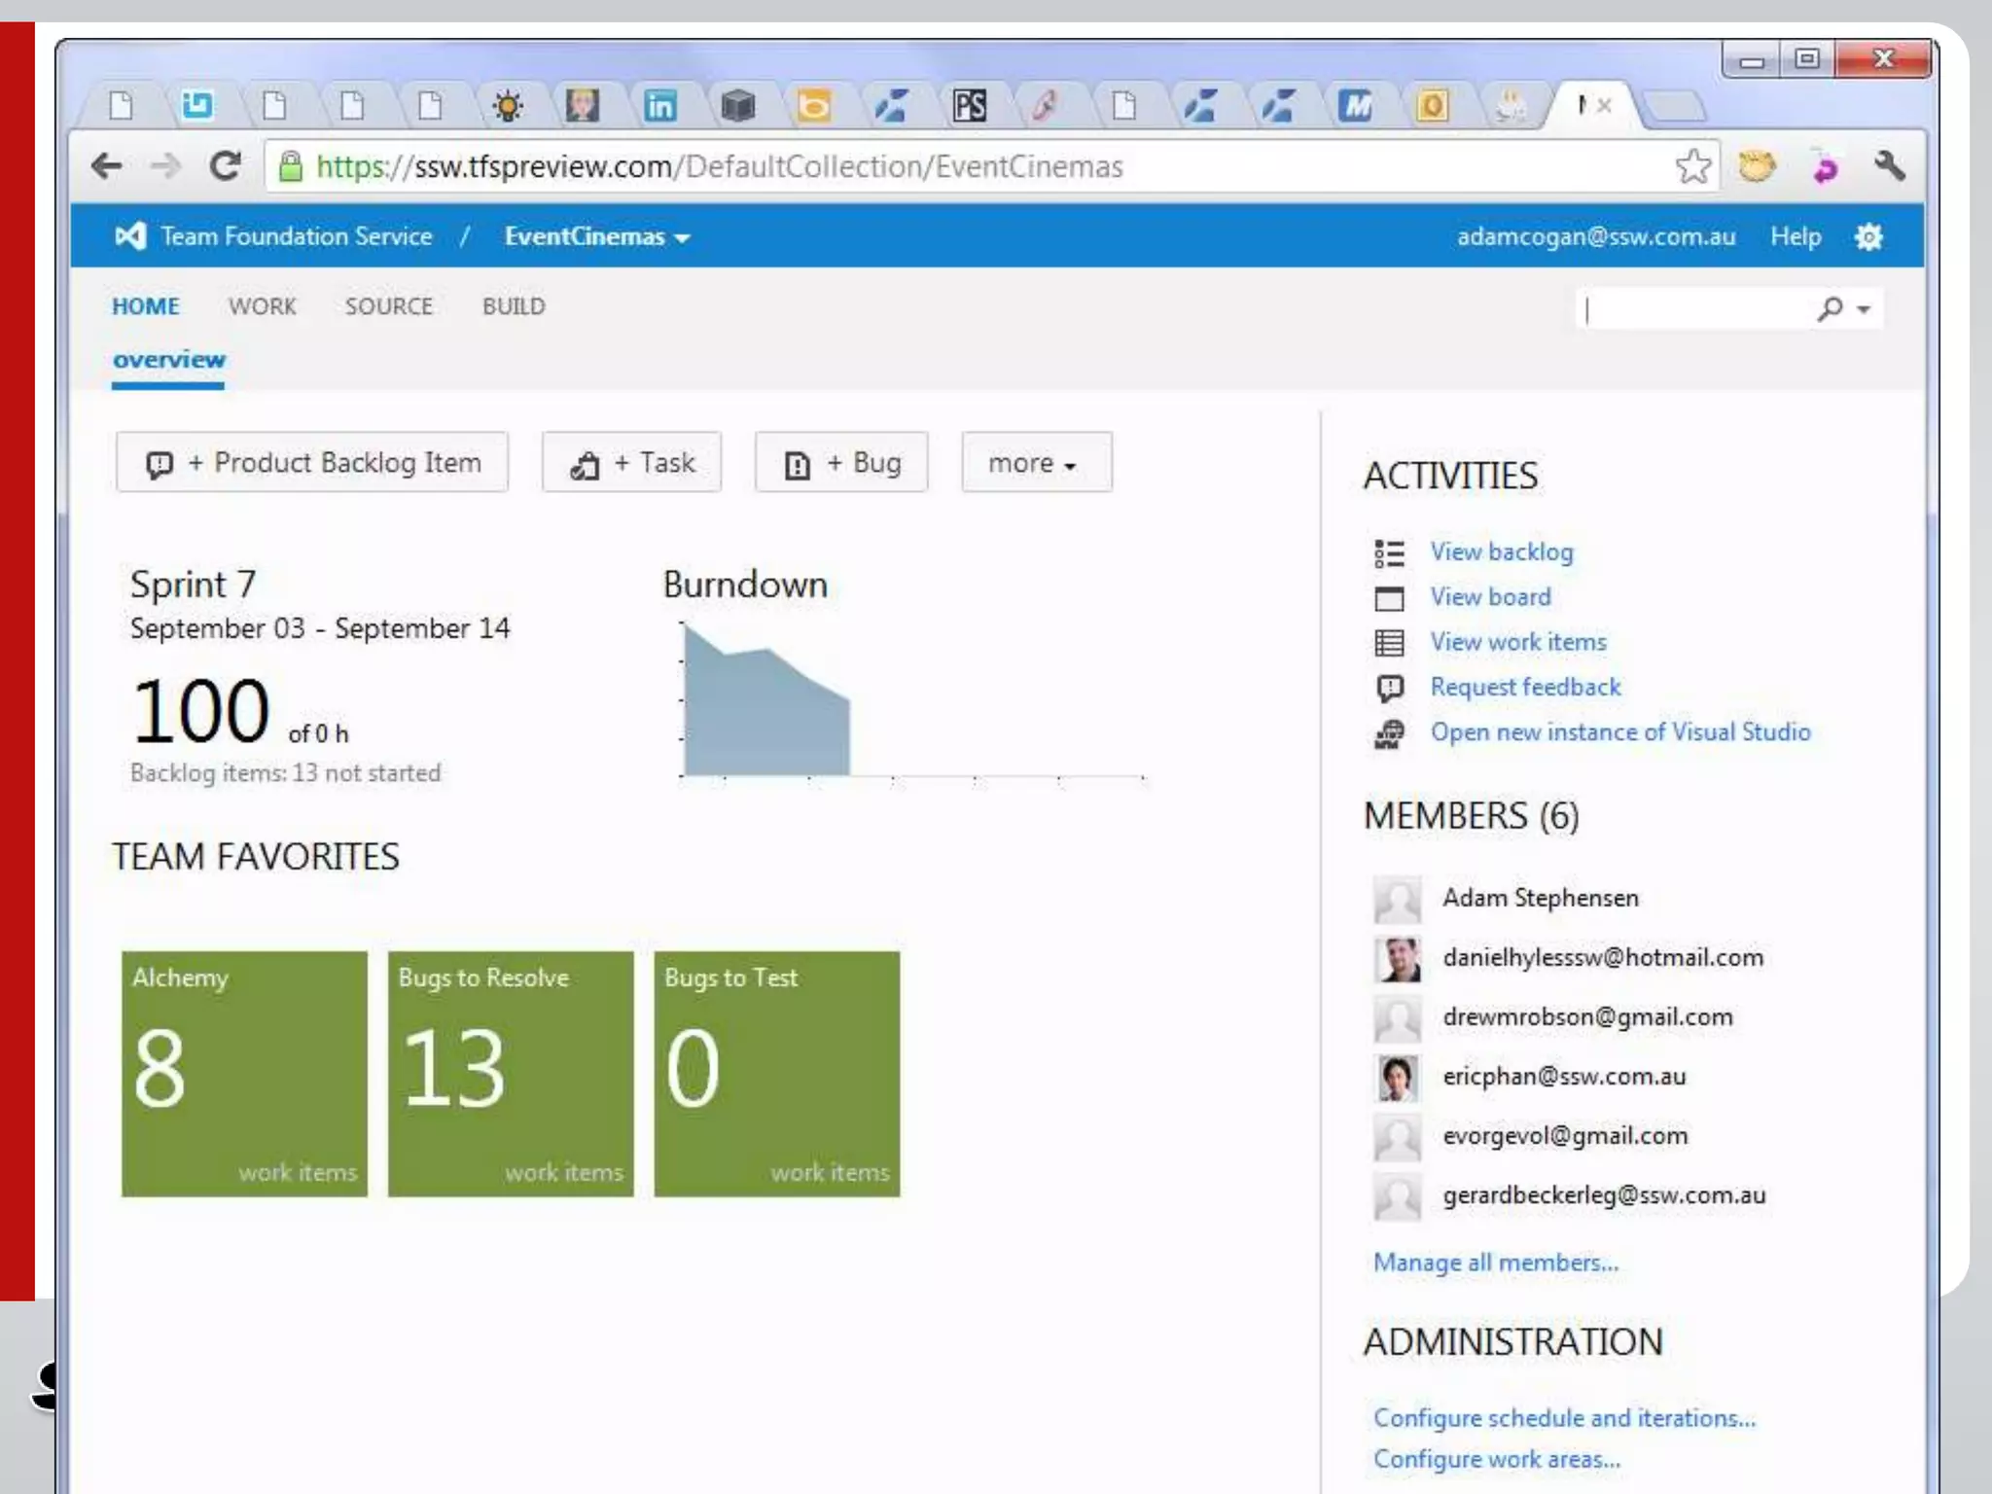The width and height of the screenshot is (1992, 1494).
Task: Open the BUILD tab
Action: pyautogui.click(x=514, y=306)
